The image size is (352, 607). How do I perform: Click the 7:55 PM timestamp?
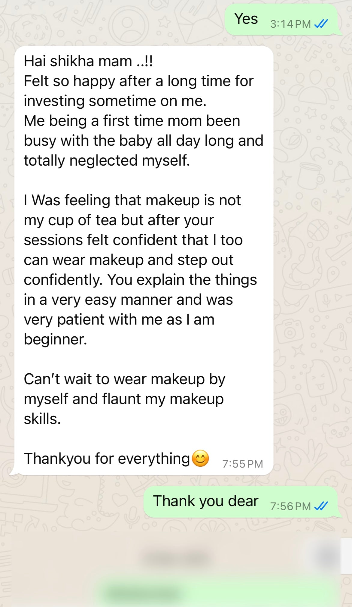(242, 464)
